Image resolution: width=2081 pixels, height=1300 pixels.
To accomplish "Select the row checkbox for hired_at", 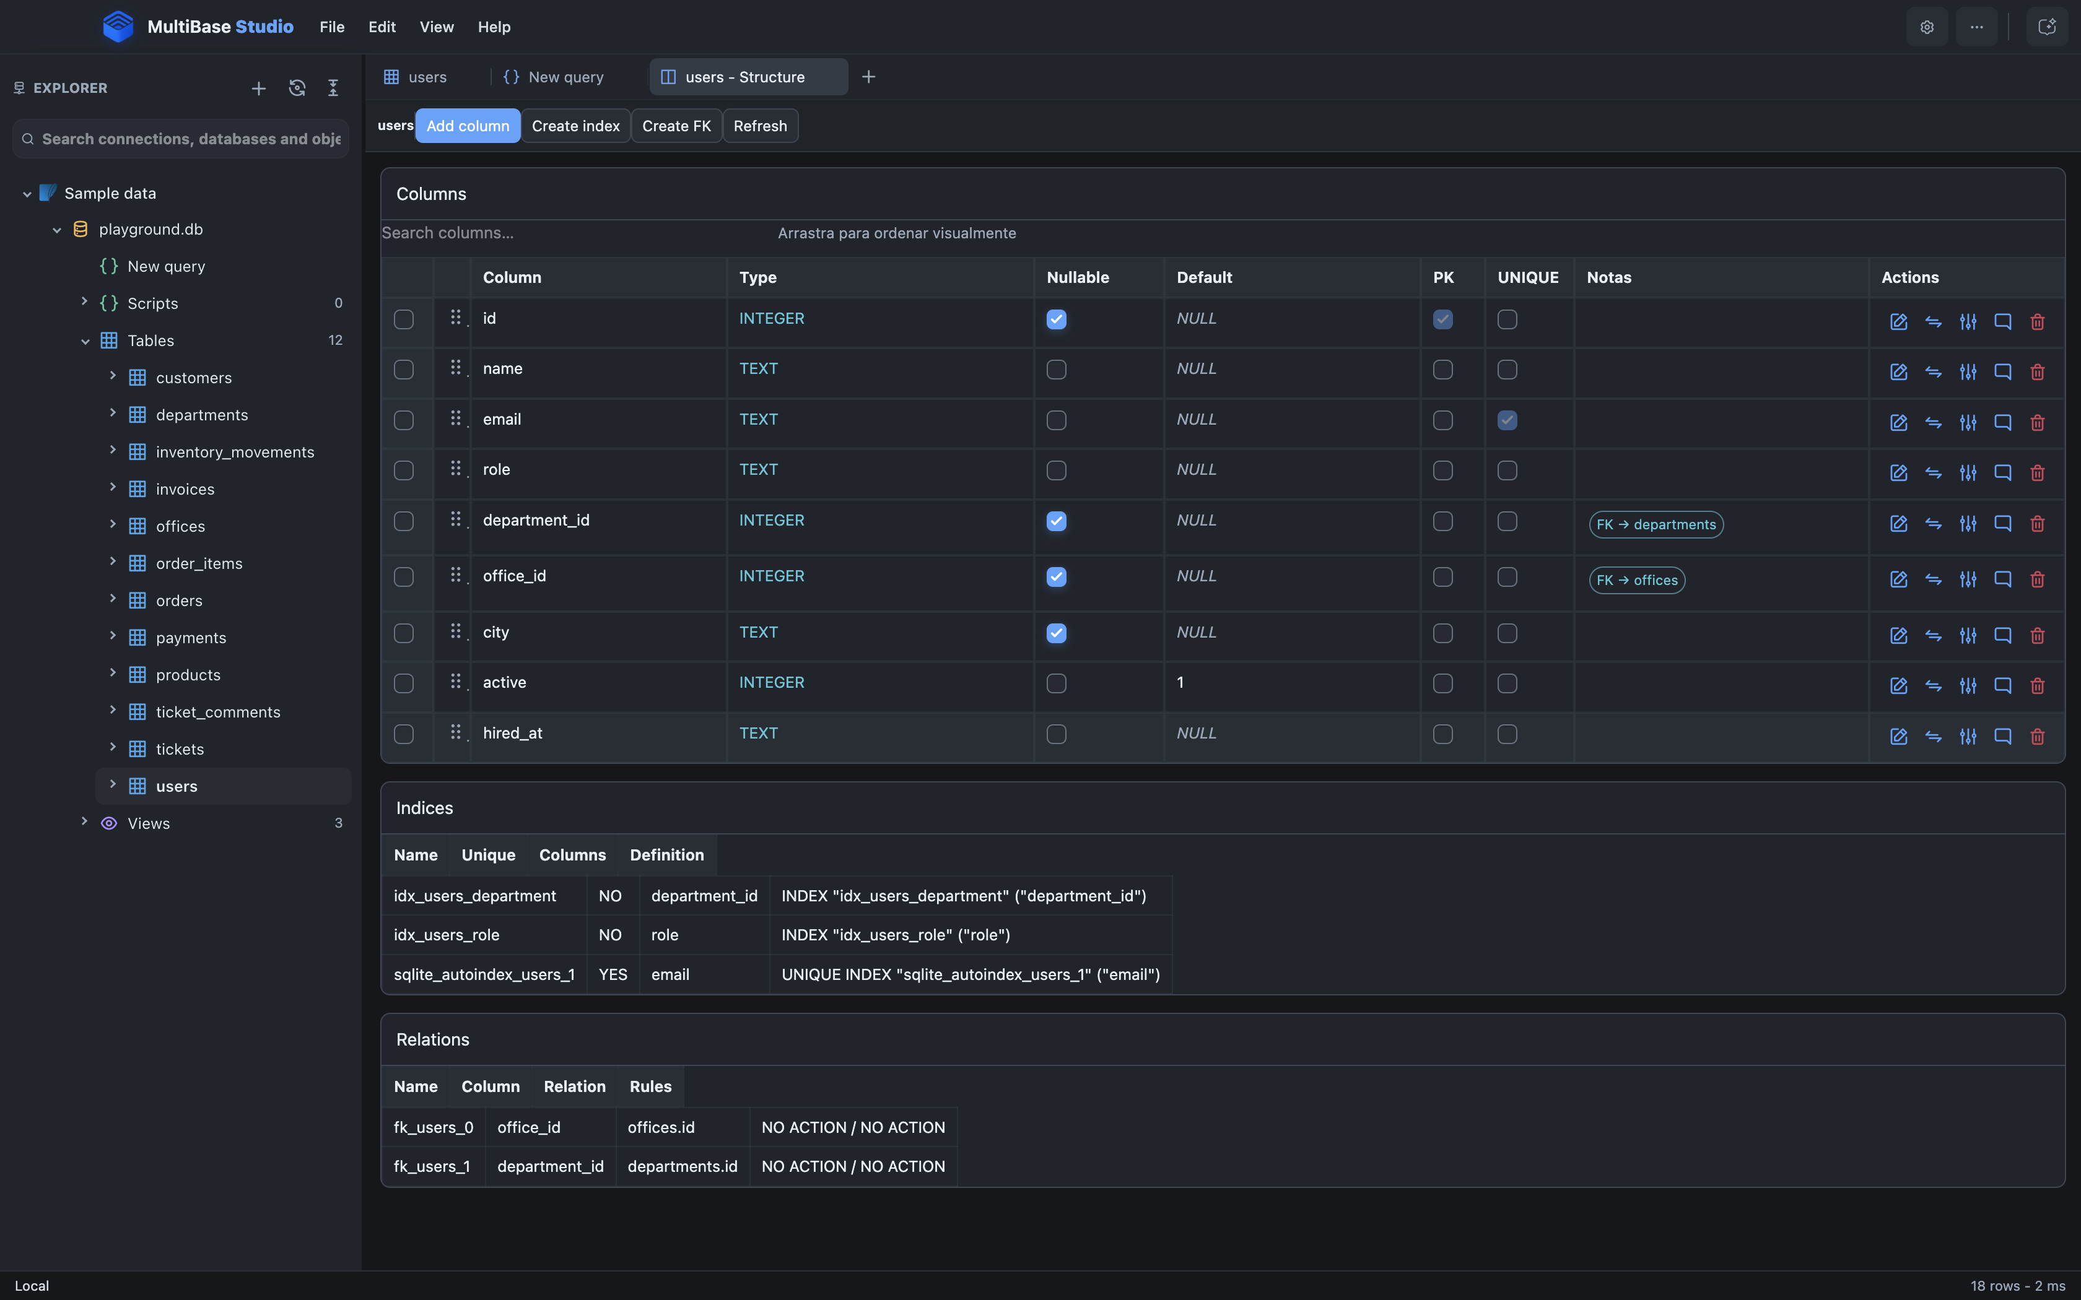I will pos(403,734).
